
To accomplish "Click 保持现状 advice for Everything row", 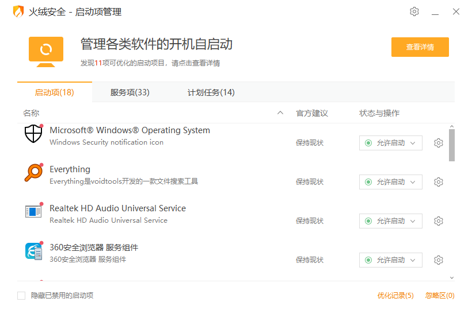I will (310, 182).
